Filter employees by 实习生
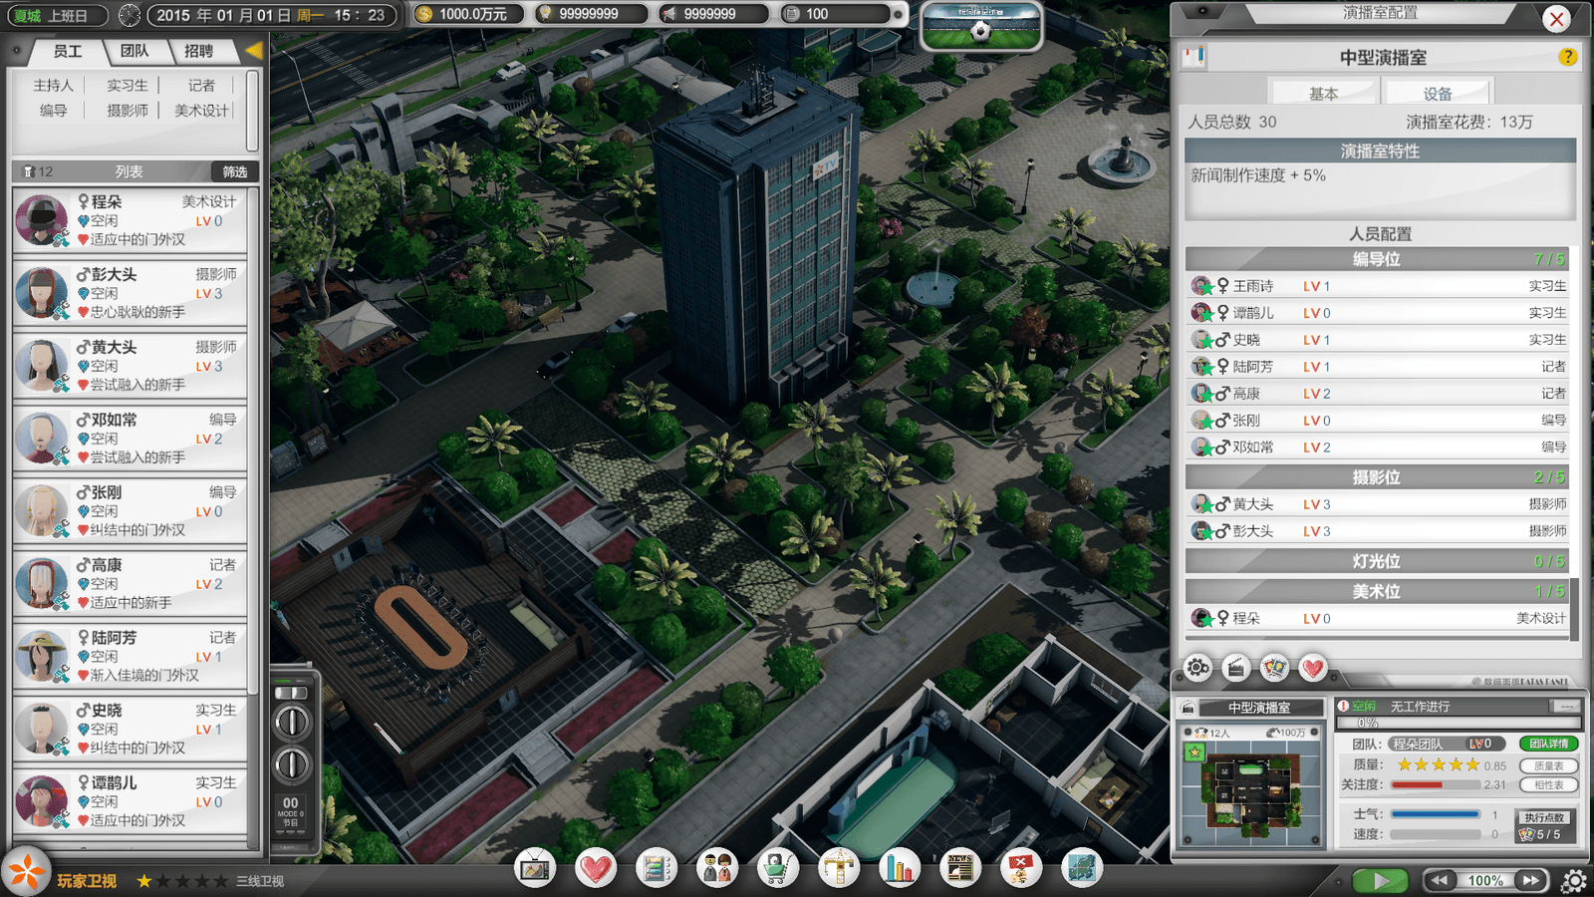The image size is (1594, 897). [128, 85]
